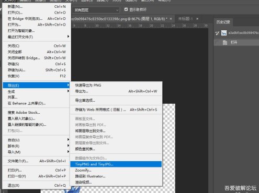The width and height of the screenshot is (259, 193).
Task: Choose 退出(X) to quit Photoshop
Action: [36, 186]
